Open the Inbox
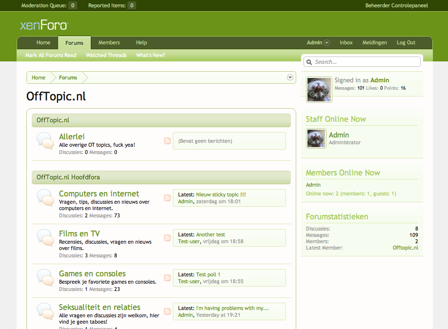 346,42
